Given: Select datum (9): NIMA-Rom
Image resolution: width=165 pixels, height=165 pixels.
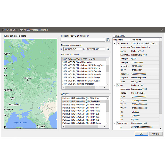Looking at the screenshot, I should click(x=84, y=123).
